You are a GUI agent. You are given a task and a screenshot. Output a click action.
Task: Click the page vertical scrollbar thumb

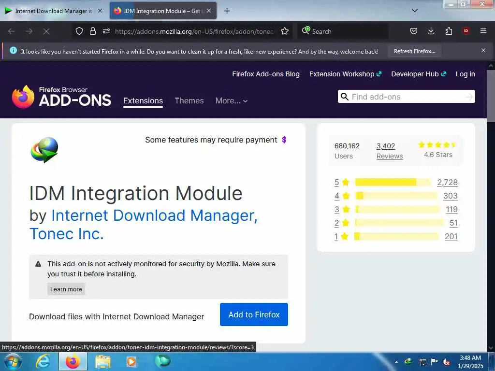pyautogui.click(x=491, y=96)
